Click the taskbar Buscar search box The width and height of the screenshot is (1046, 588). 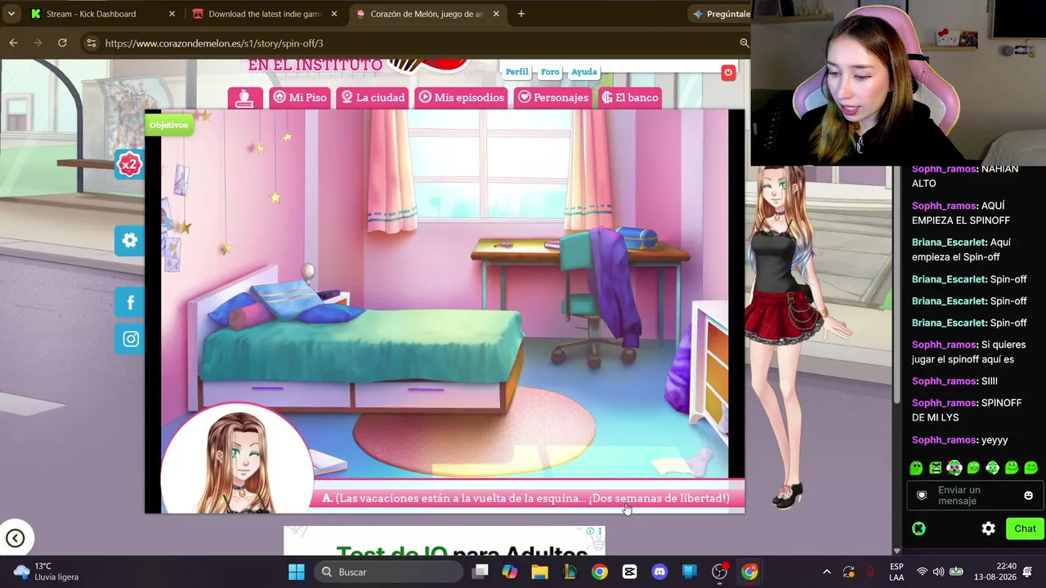pos(387,572)
